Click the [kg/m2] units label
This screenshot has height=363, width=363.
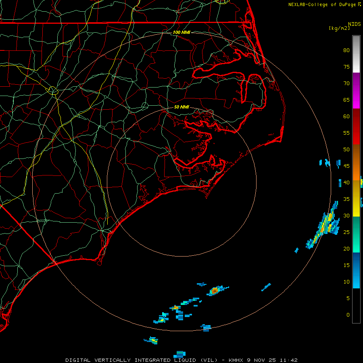(x=339, y=28)
